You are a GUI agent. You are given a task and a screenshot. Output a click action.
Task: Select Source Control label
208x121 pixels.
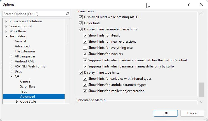click(21, 26)
